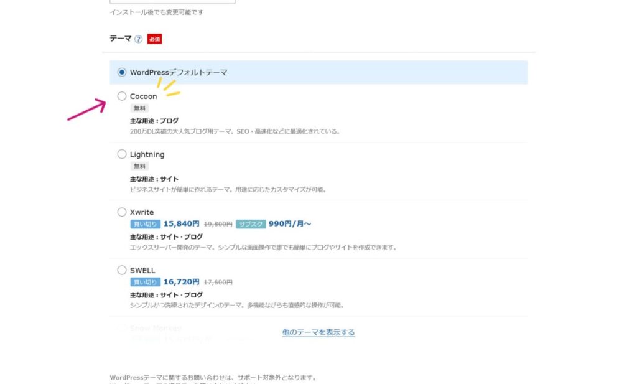637x384 pixels.
Task: Click the Xwrite theme name label
Action: [x=142, y=212]
